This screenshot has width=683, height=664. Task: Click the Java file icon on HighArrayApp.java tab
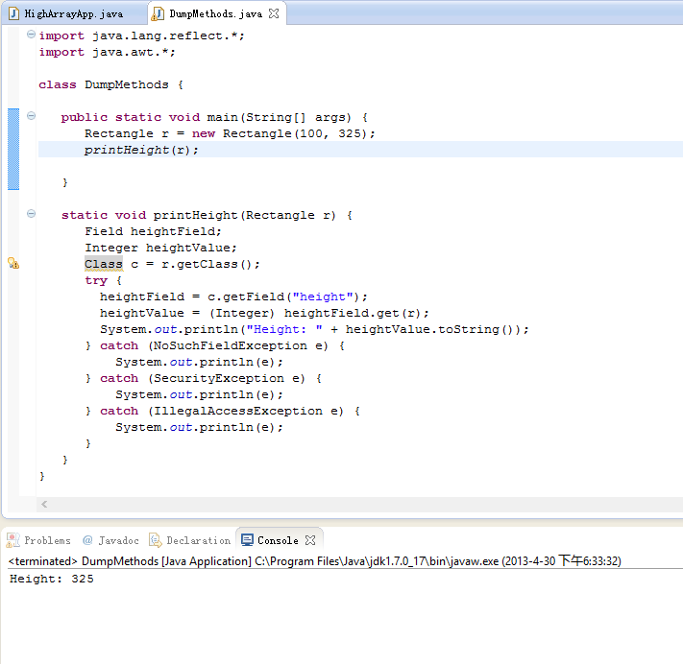[x=14, y=13]
